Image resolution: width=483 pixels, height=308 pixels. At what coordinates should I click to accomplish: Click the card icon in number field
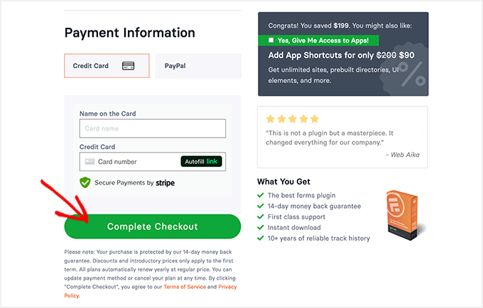(89, 162)
